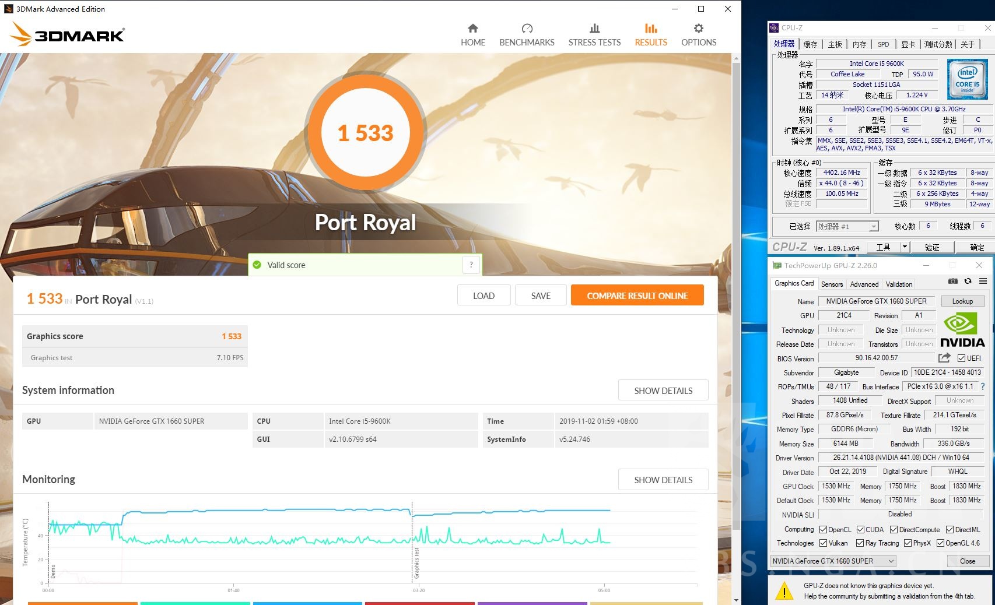995x605 pixels.
Task: Open the 内存 tab in CPU-Z
Action: coord(859,44)
